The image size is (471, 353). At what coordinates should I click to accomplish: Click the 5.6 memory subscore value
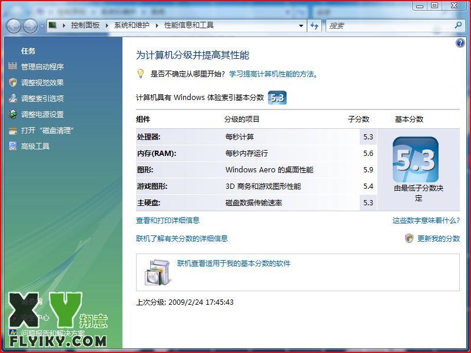pyautogui.click(x=368, y=154)
